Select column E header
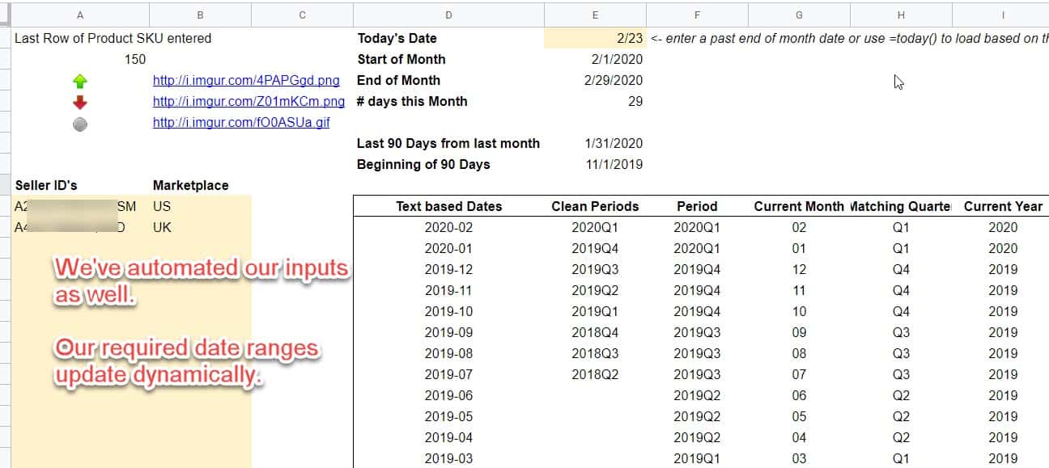 pyautogui.click(x=595, y=14)
